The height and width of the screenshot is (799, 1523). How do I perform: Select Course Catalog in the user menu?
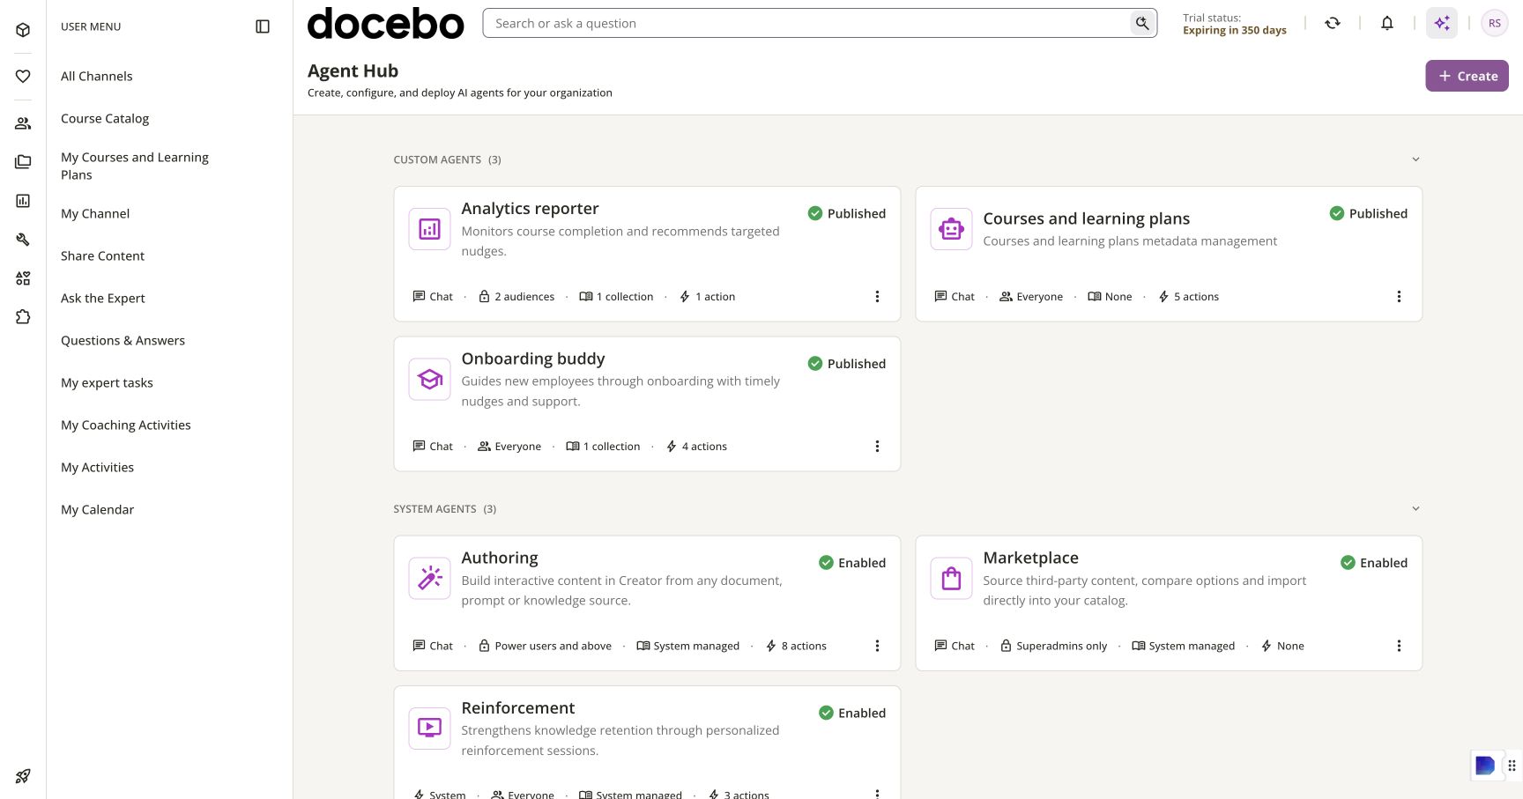click(x=105, y=118)
